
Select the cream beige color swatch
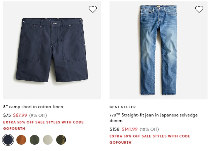coord(48,140)
